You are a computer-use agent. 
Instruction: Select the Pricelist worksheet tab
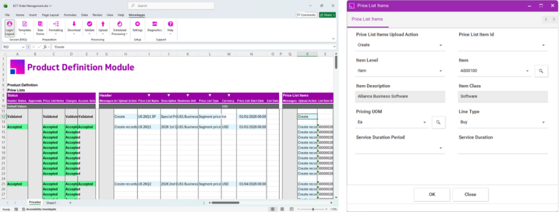tap(35, 203)
